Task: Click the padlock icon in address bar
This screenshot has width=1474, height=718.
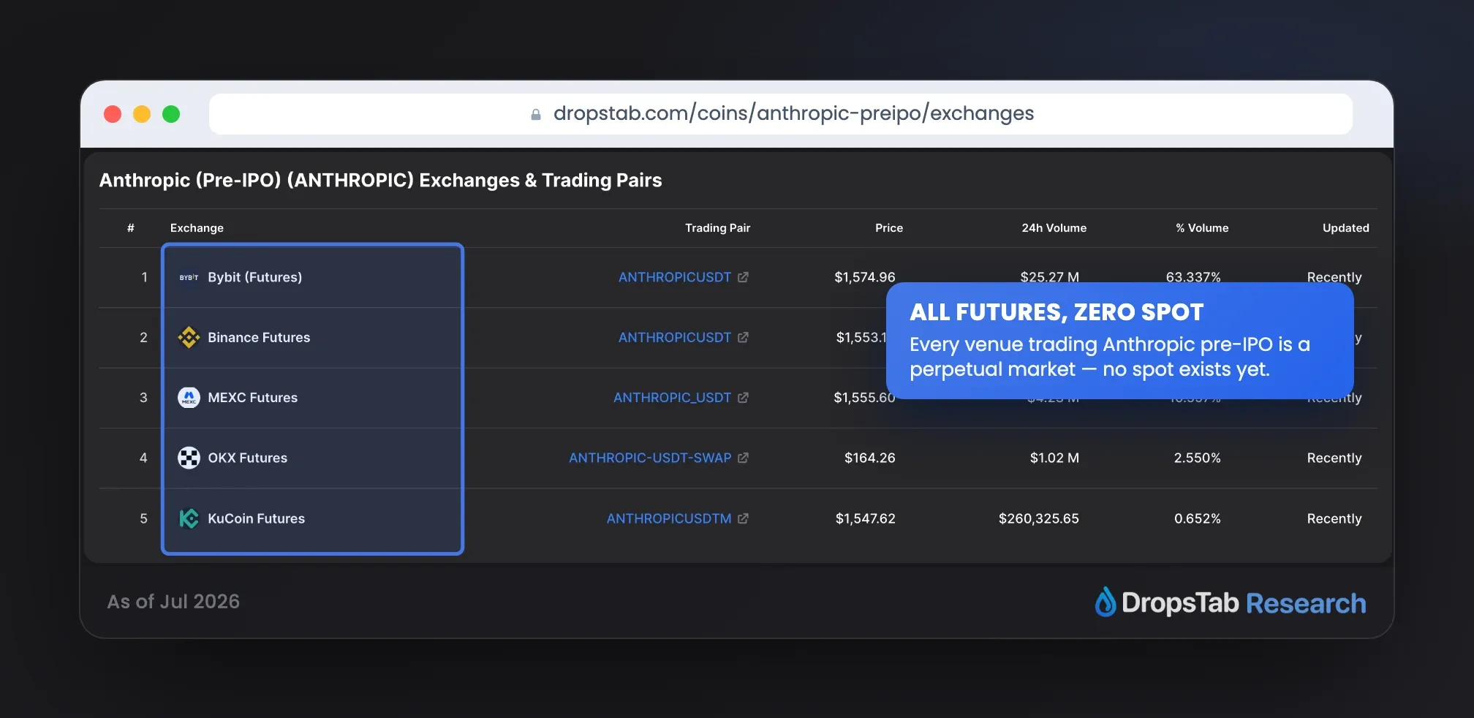Action: coord(536,114)
